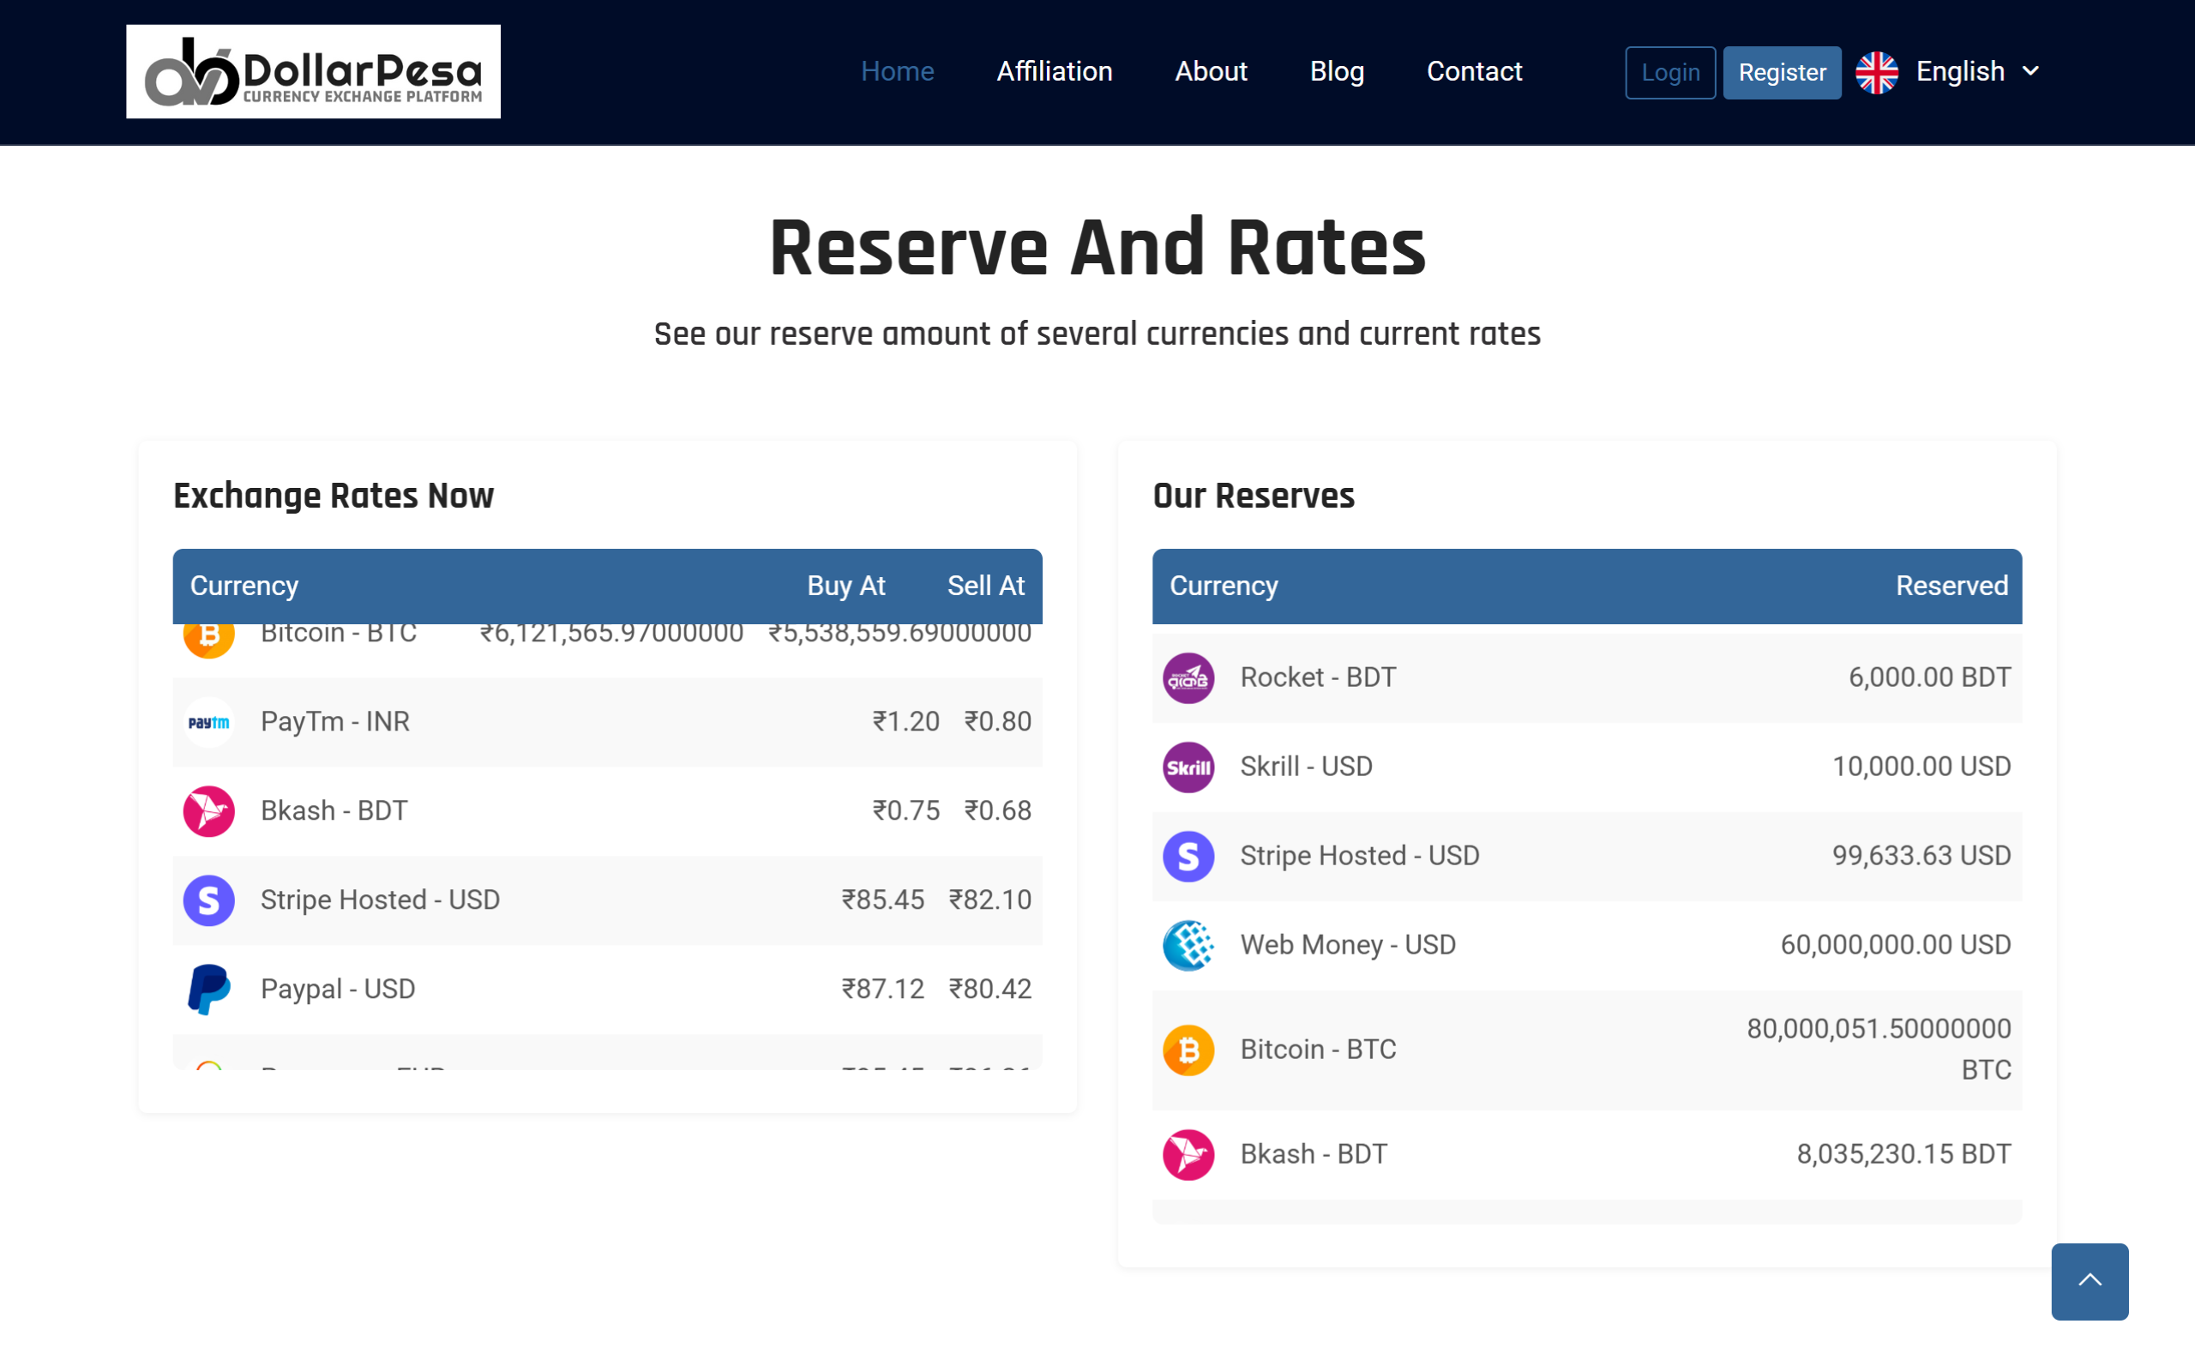Click the Stripe icon in Exchange Rates
Screen dimensions: 2195x1372
click(x=208, y=900)
